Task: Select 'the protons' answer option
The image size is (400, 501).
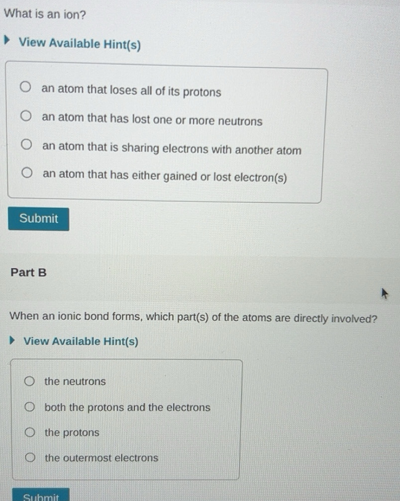Action: [30, 431]
